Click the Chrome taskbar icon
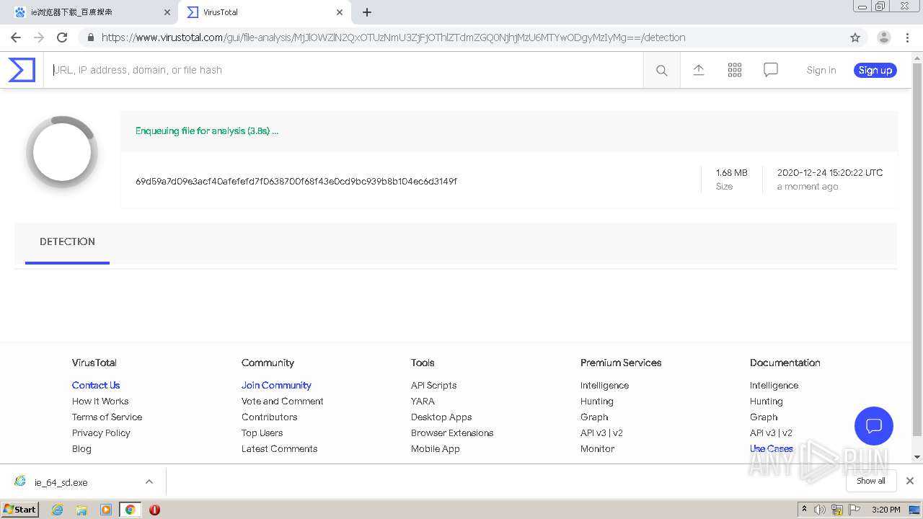Image resolution: width=923 pixels, height=519 pixels. [130, 510]
